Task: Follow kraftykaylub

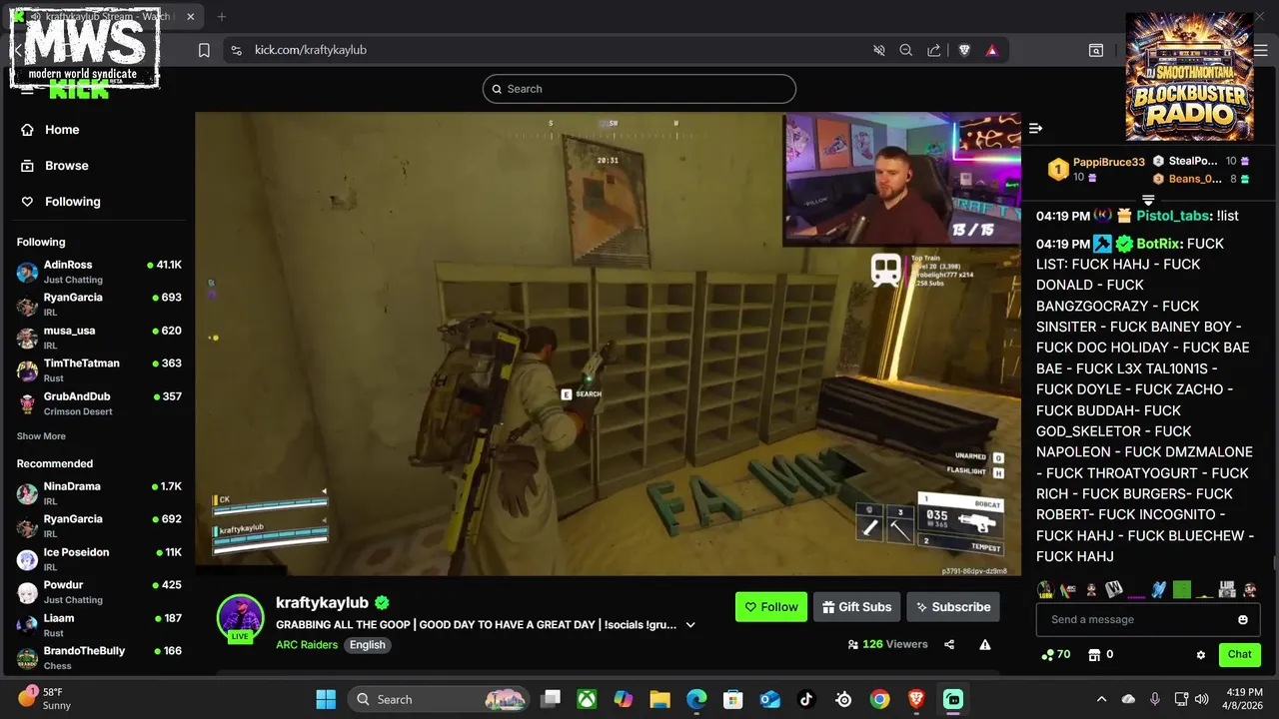Action: pos(771,607)
